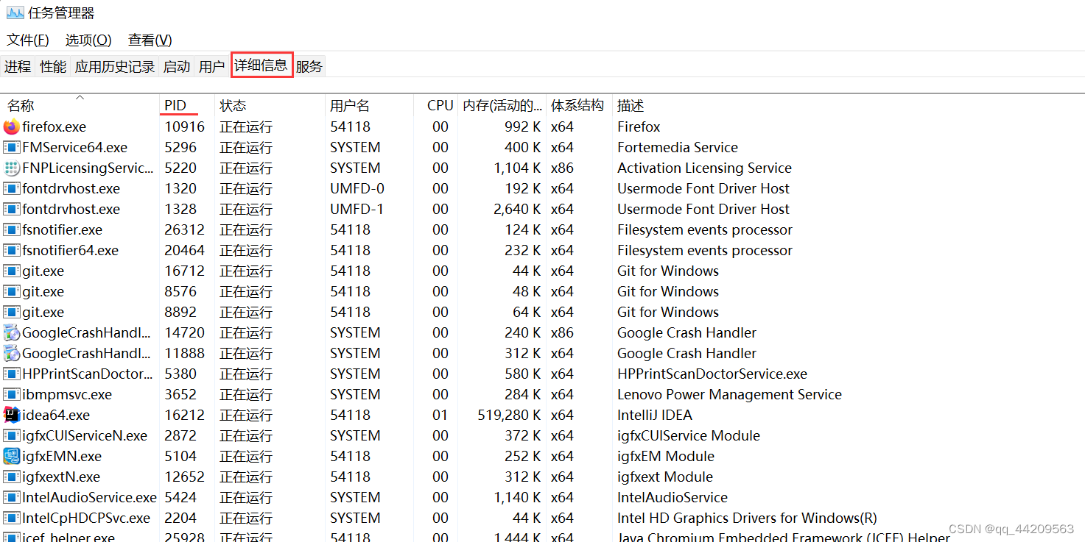Viewport: 1085px width, 542px height.
Task: Click the IntelliJ IDEA description
Action: (x=655, y=415)
